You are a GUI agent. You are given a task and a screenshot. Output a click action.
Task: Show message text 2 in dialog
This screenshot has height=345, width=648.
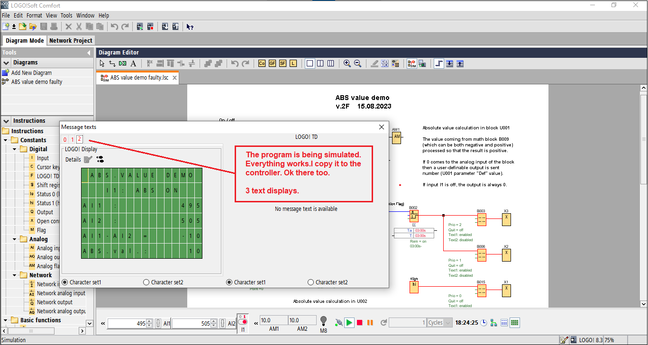80,139
